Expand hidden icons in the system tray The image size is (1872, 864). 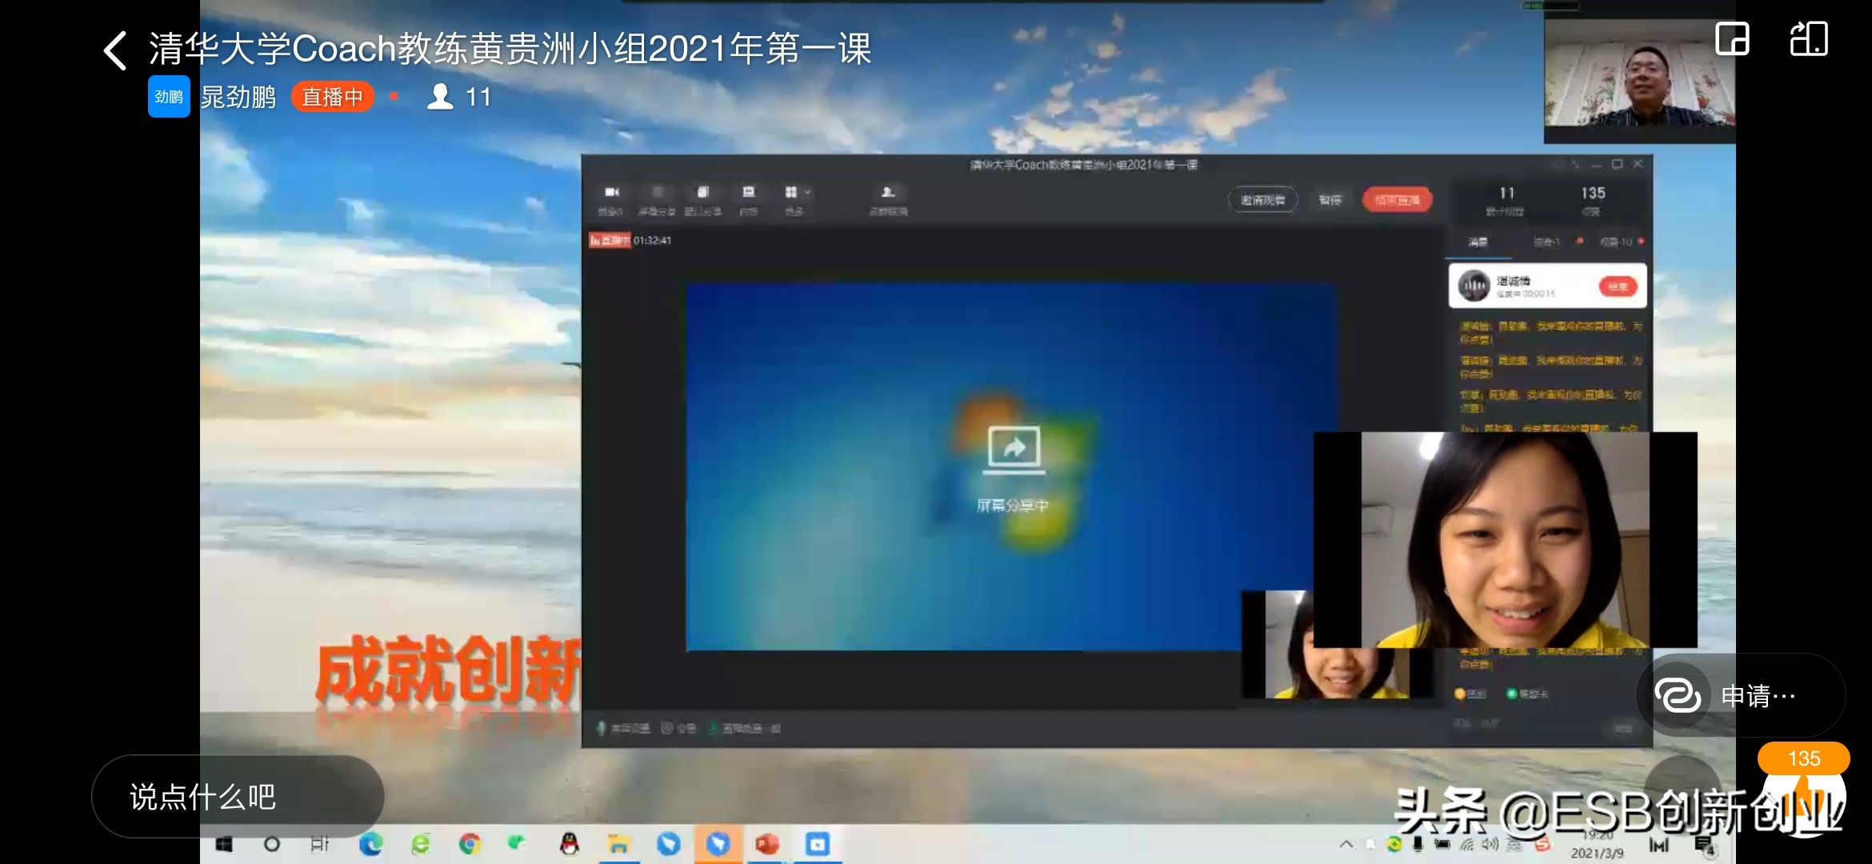pyautogui.click(x=1348, y=844)
